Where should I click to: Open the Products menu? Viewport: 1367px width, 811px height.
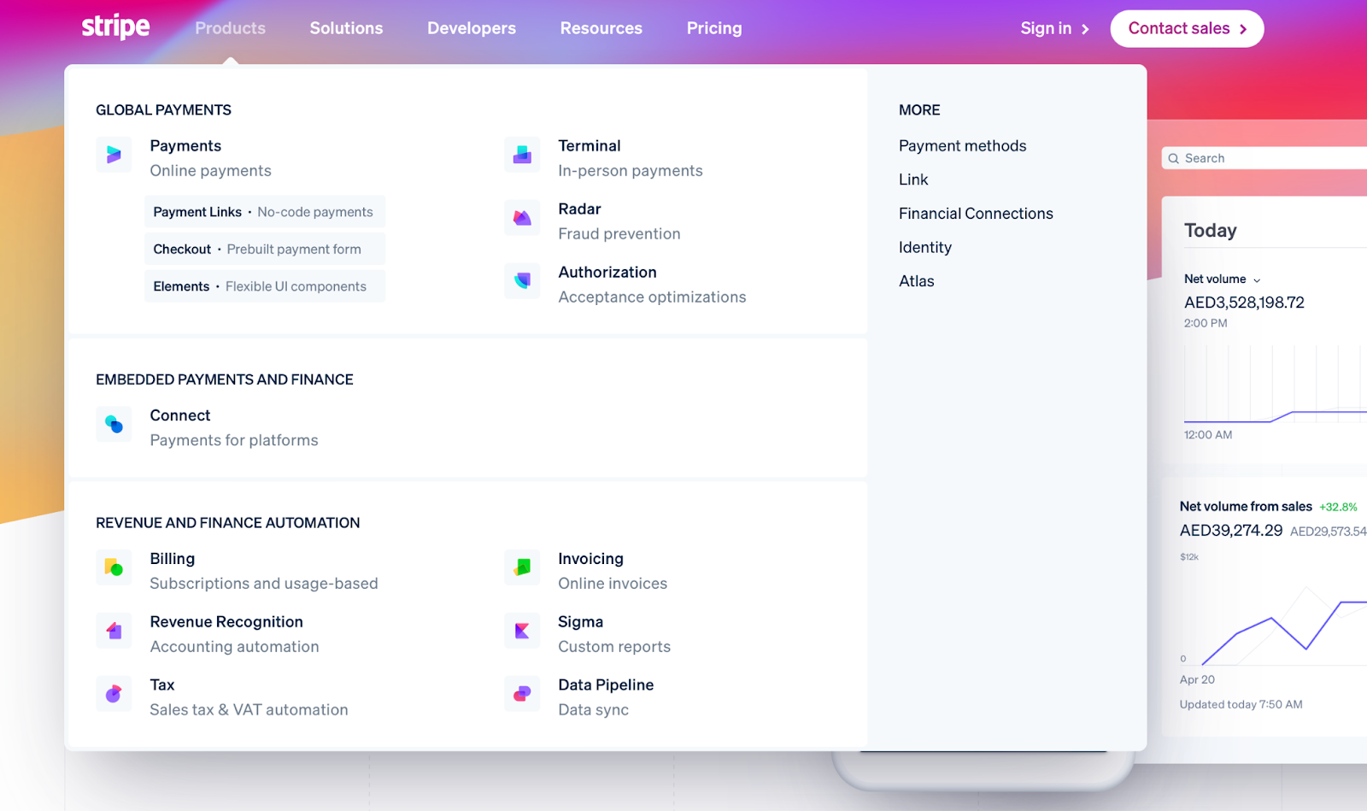[231, 28]
